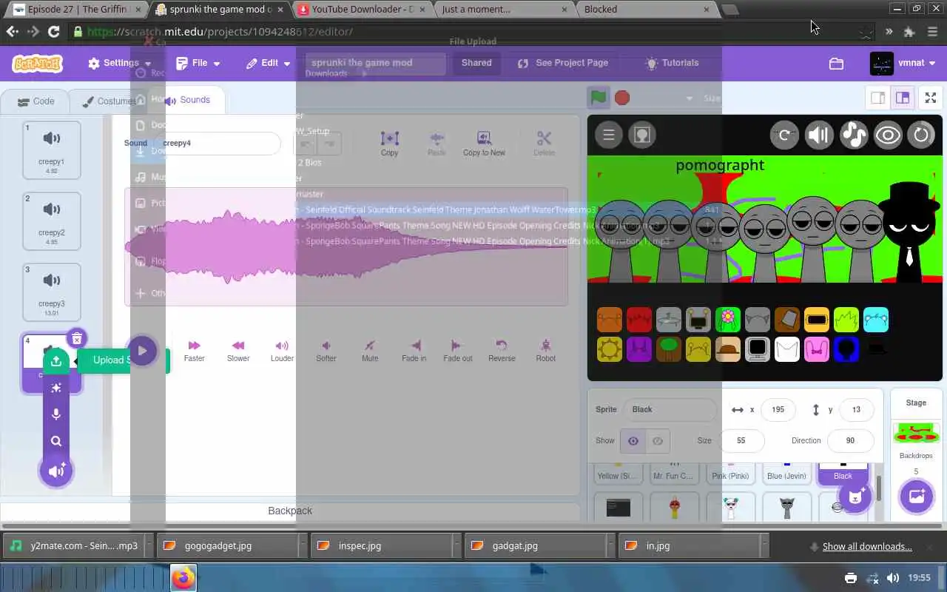Select the computer monitor character icon
The image size is (947, 592).
coord(758,349)
